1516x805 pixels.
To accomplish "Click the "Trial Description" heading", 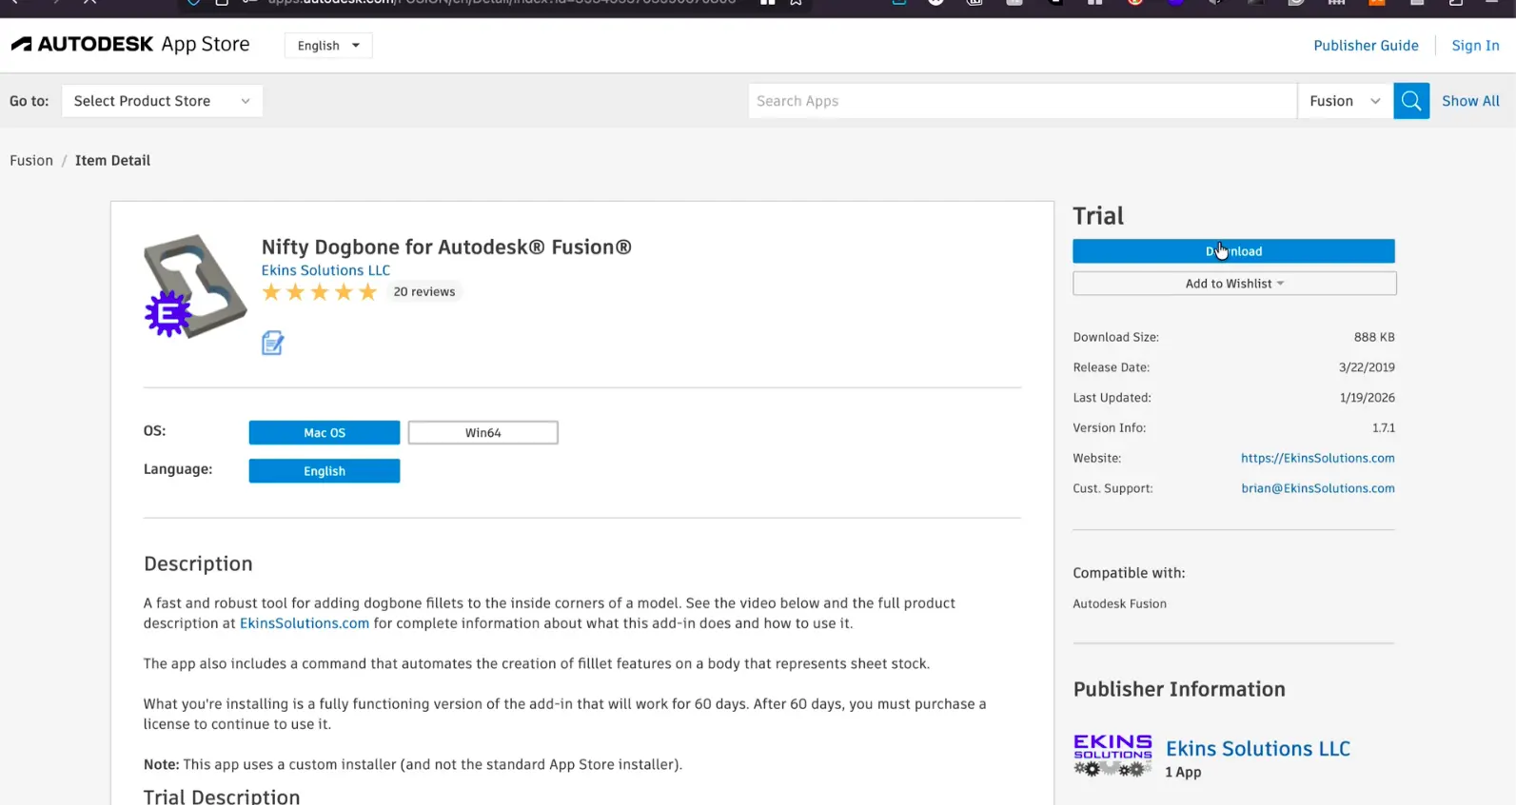I will point(222,796).
